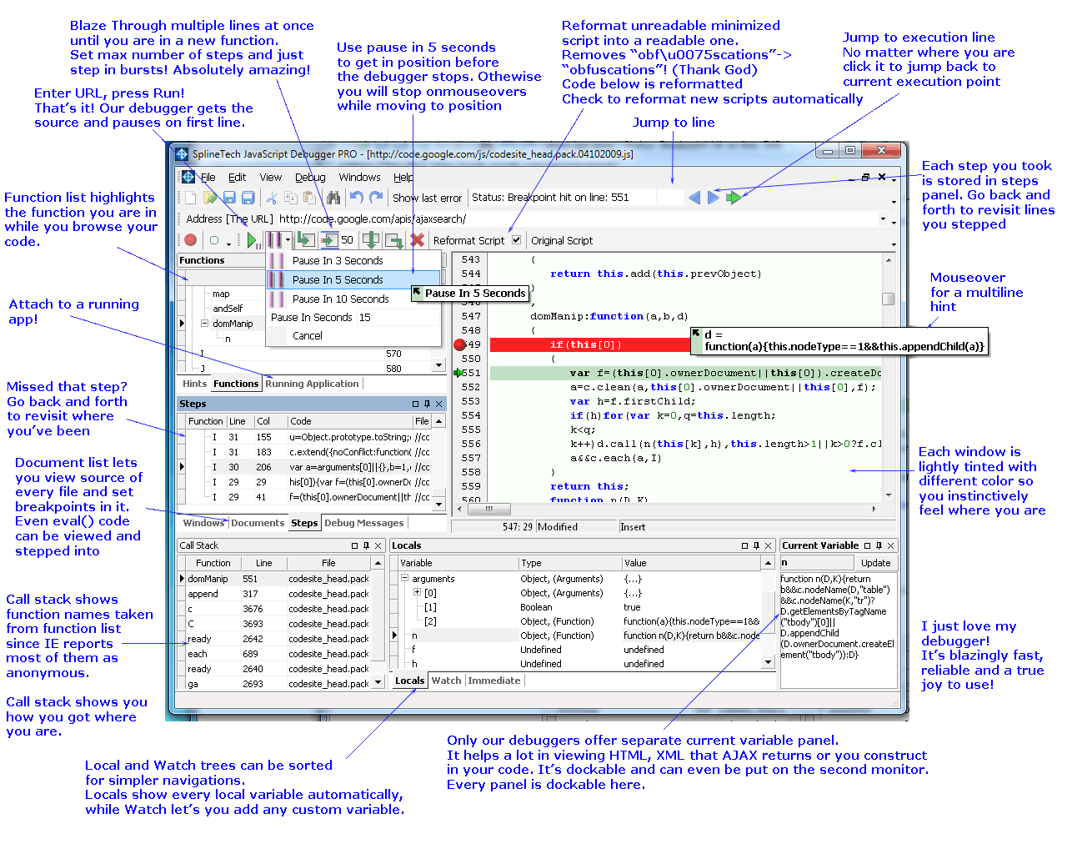
Task: Go back a step with blue left arrow
Action: 694,198
